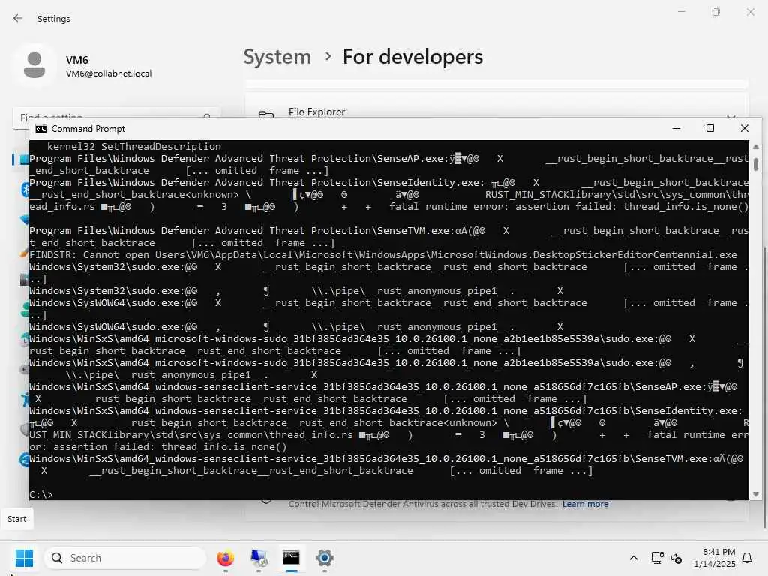The width and height of the screenshot is (768, 576).
Task: Click the search magnifier in Find a setting
Action: coord(207,115)
